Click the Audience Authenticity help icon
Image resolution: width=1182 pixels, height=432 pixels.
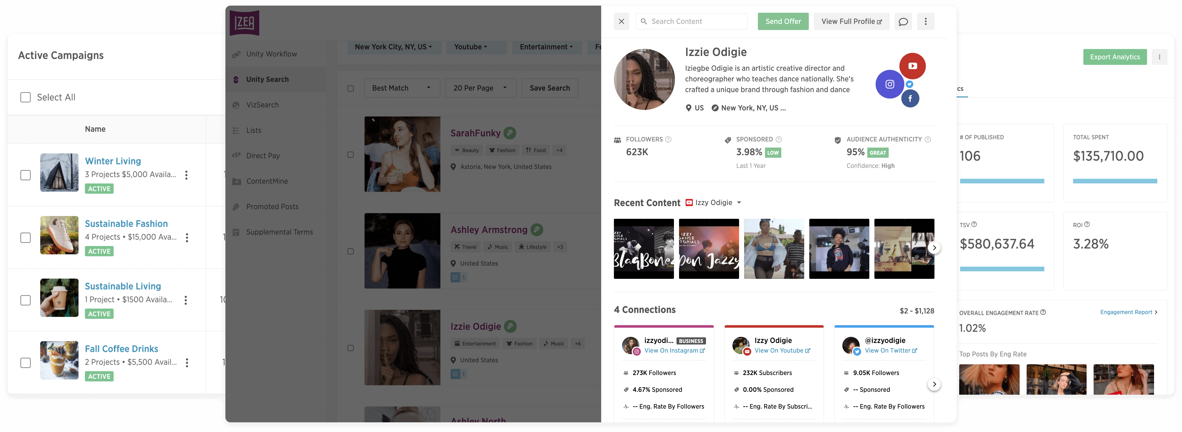tap(927, 139)
